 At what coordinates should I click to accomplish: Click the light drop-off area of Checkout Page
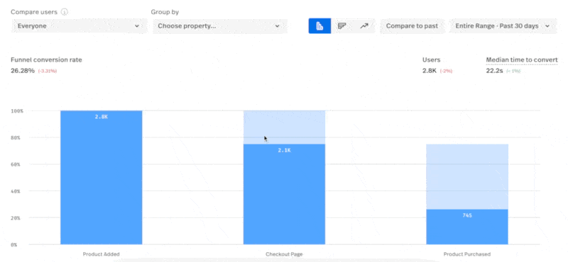pyautogui.click(x=284, y=127)
